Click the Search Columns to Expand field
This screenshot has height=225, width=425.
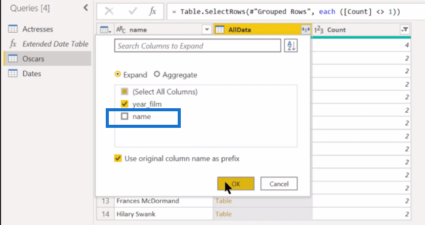[x=197, y=45]
